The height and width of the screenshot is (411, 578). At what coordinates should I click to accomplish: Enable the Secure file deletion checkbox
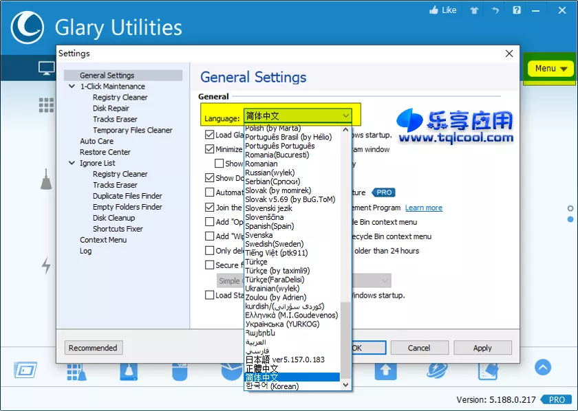click(211, 265)
